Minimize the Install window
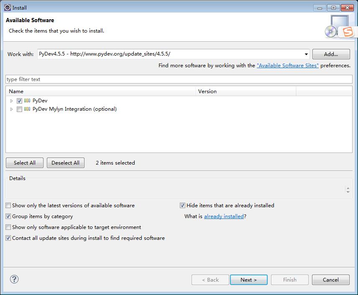This screenshot has width=358, height=295. tap(320, 8)
